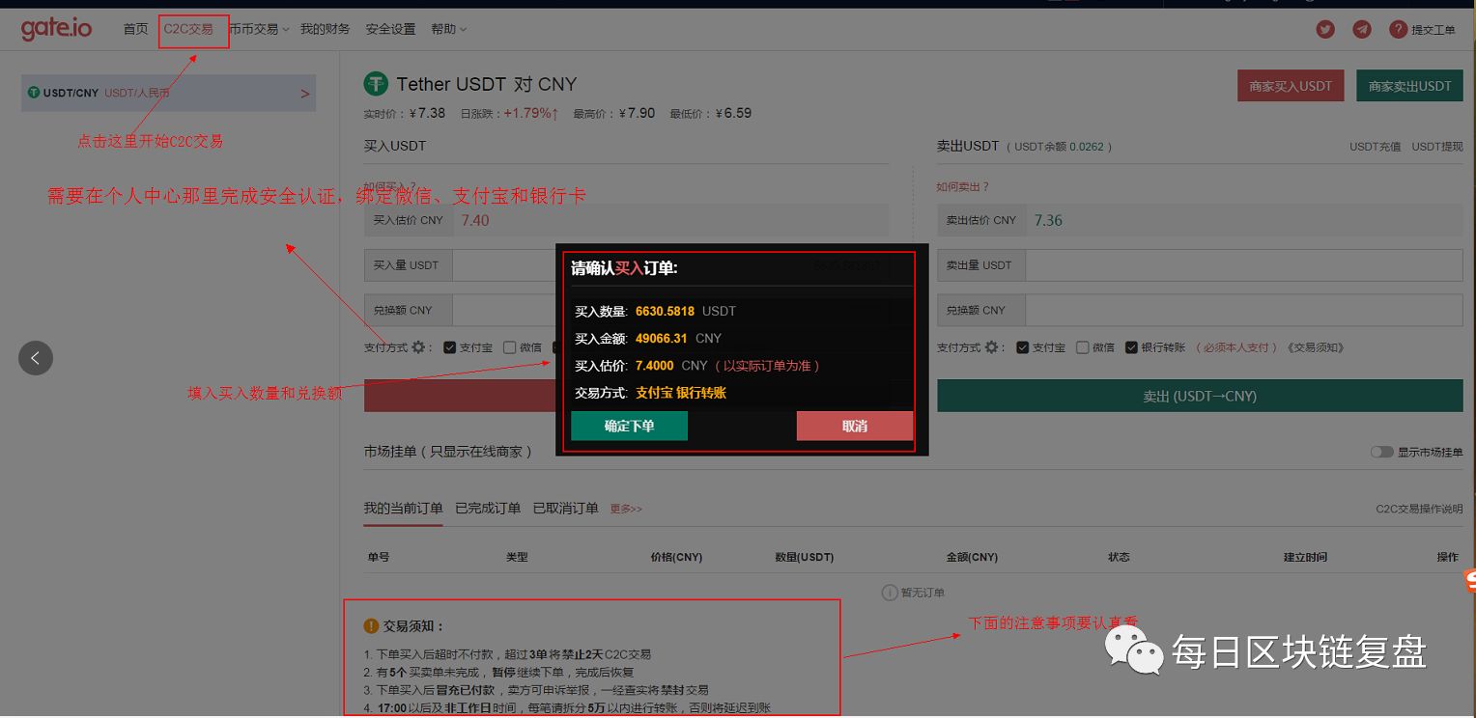
Task: Click the 提交工单 question mark icon
Action: tap(1398, 29)
